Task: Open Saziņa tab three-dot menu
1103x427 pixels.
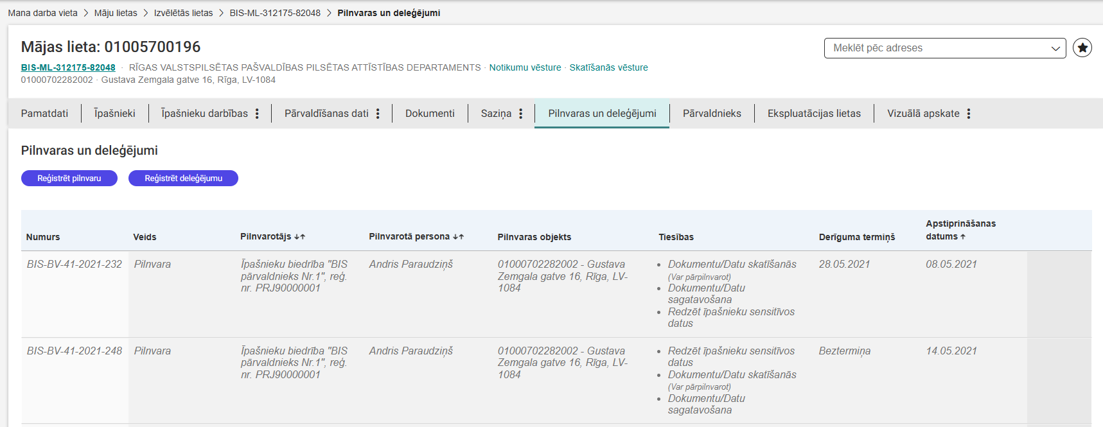Action: 520,114
